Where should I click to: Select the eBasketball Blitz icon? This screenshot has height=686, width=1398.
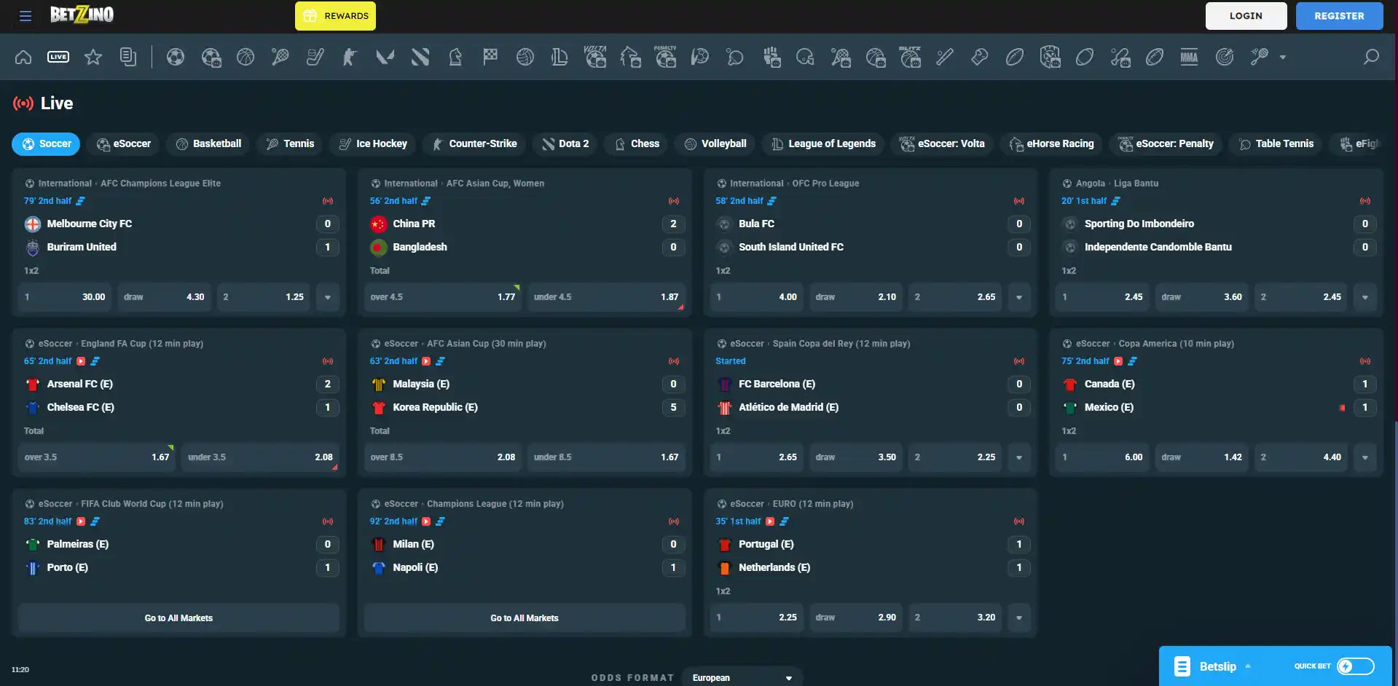coord(910,57)
